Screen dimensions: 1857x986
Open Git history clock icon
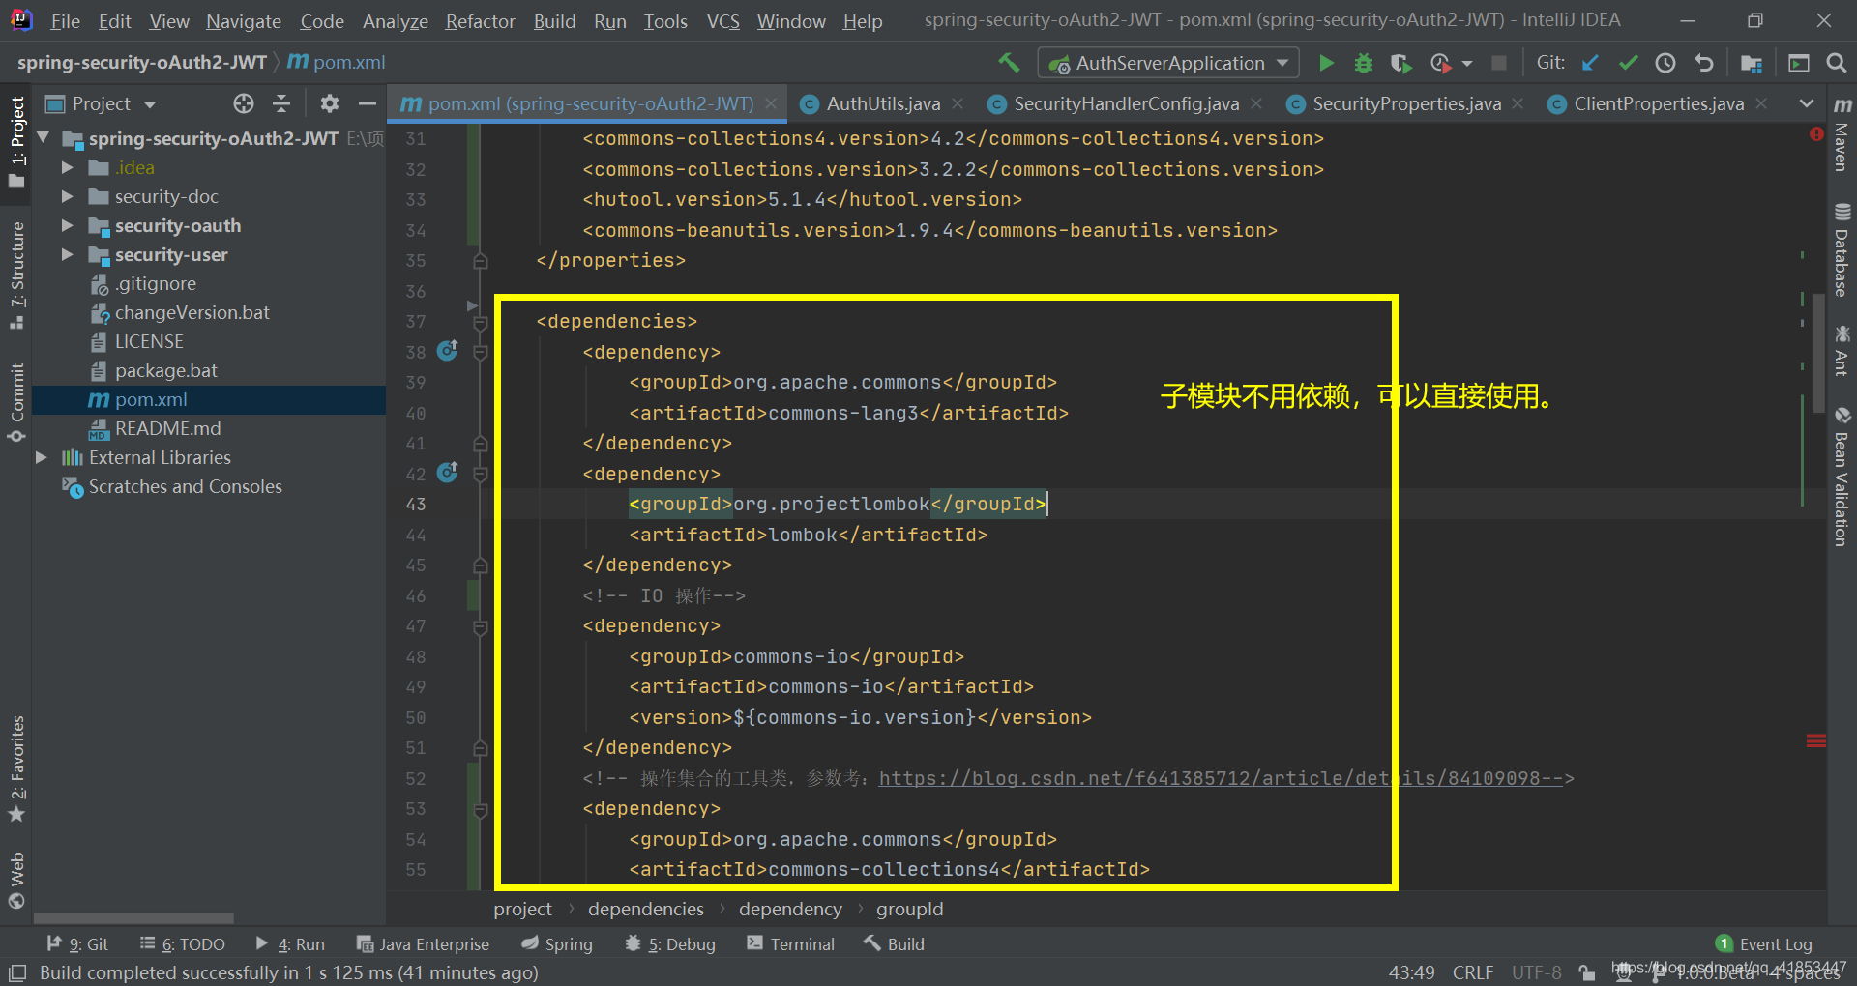coord(1665,63)
